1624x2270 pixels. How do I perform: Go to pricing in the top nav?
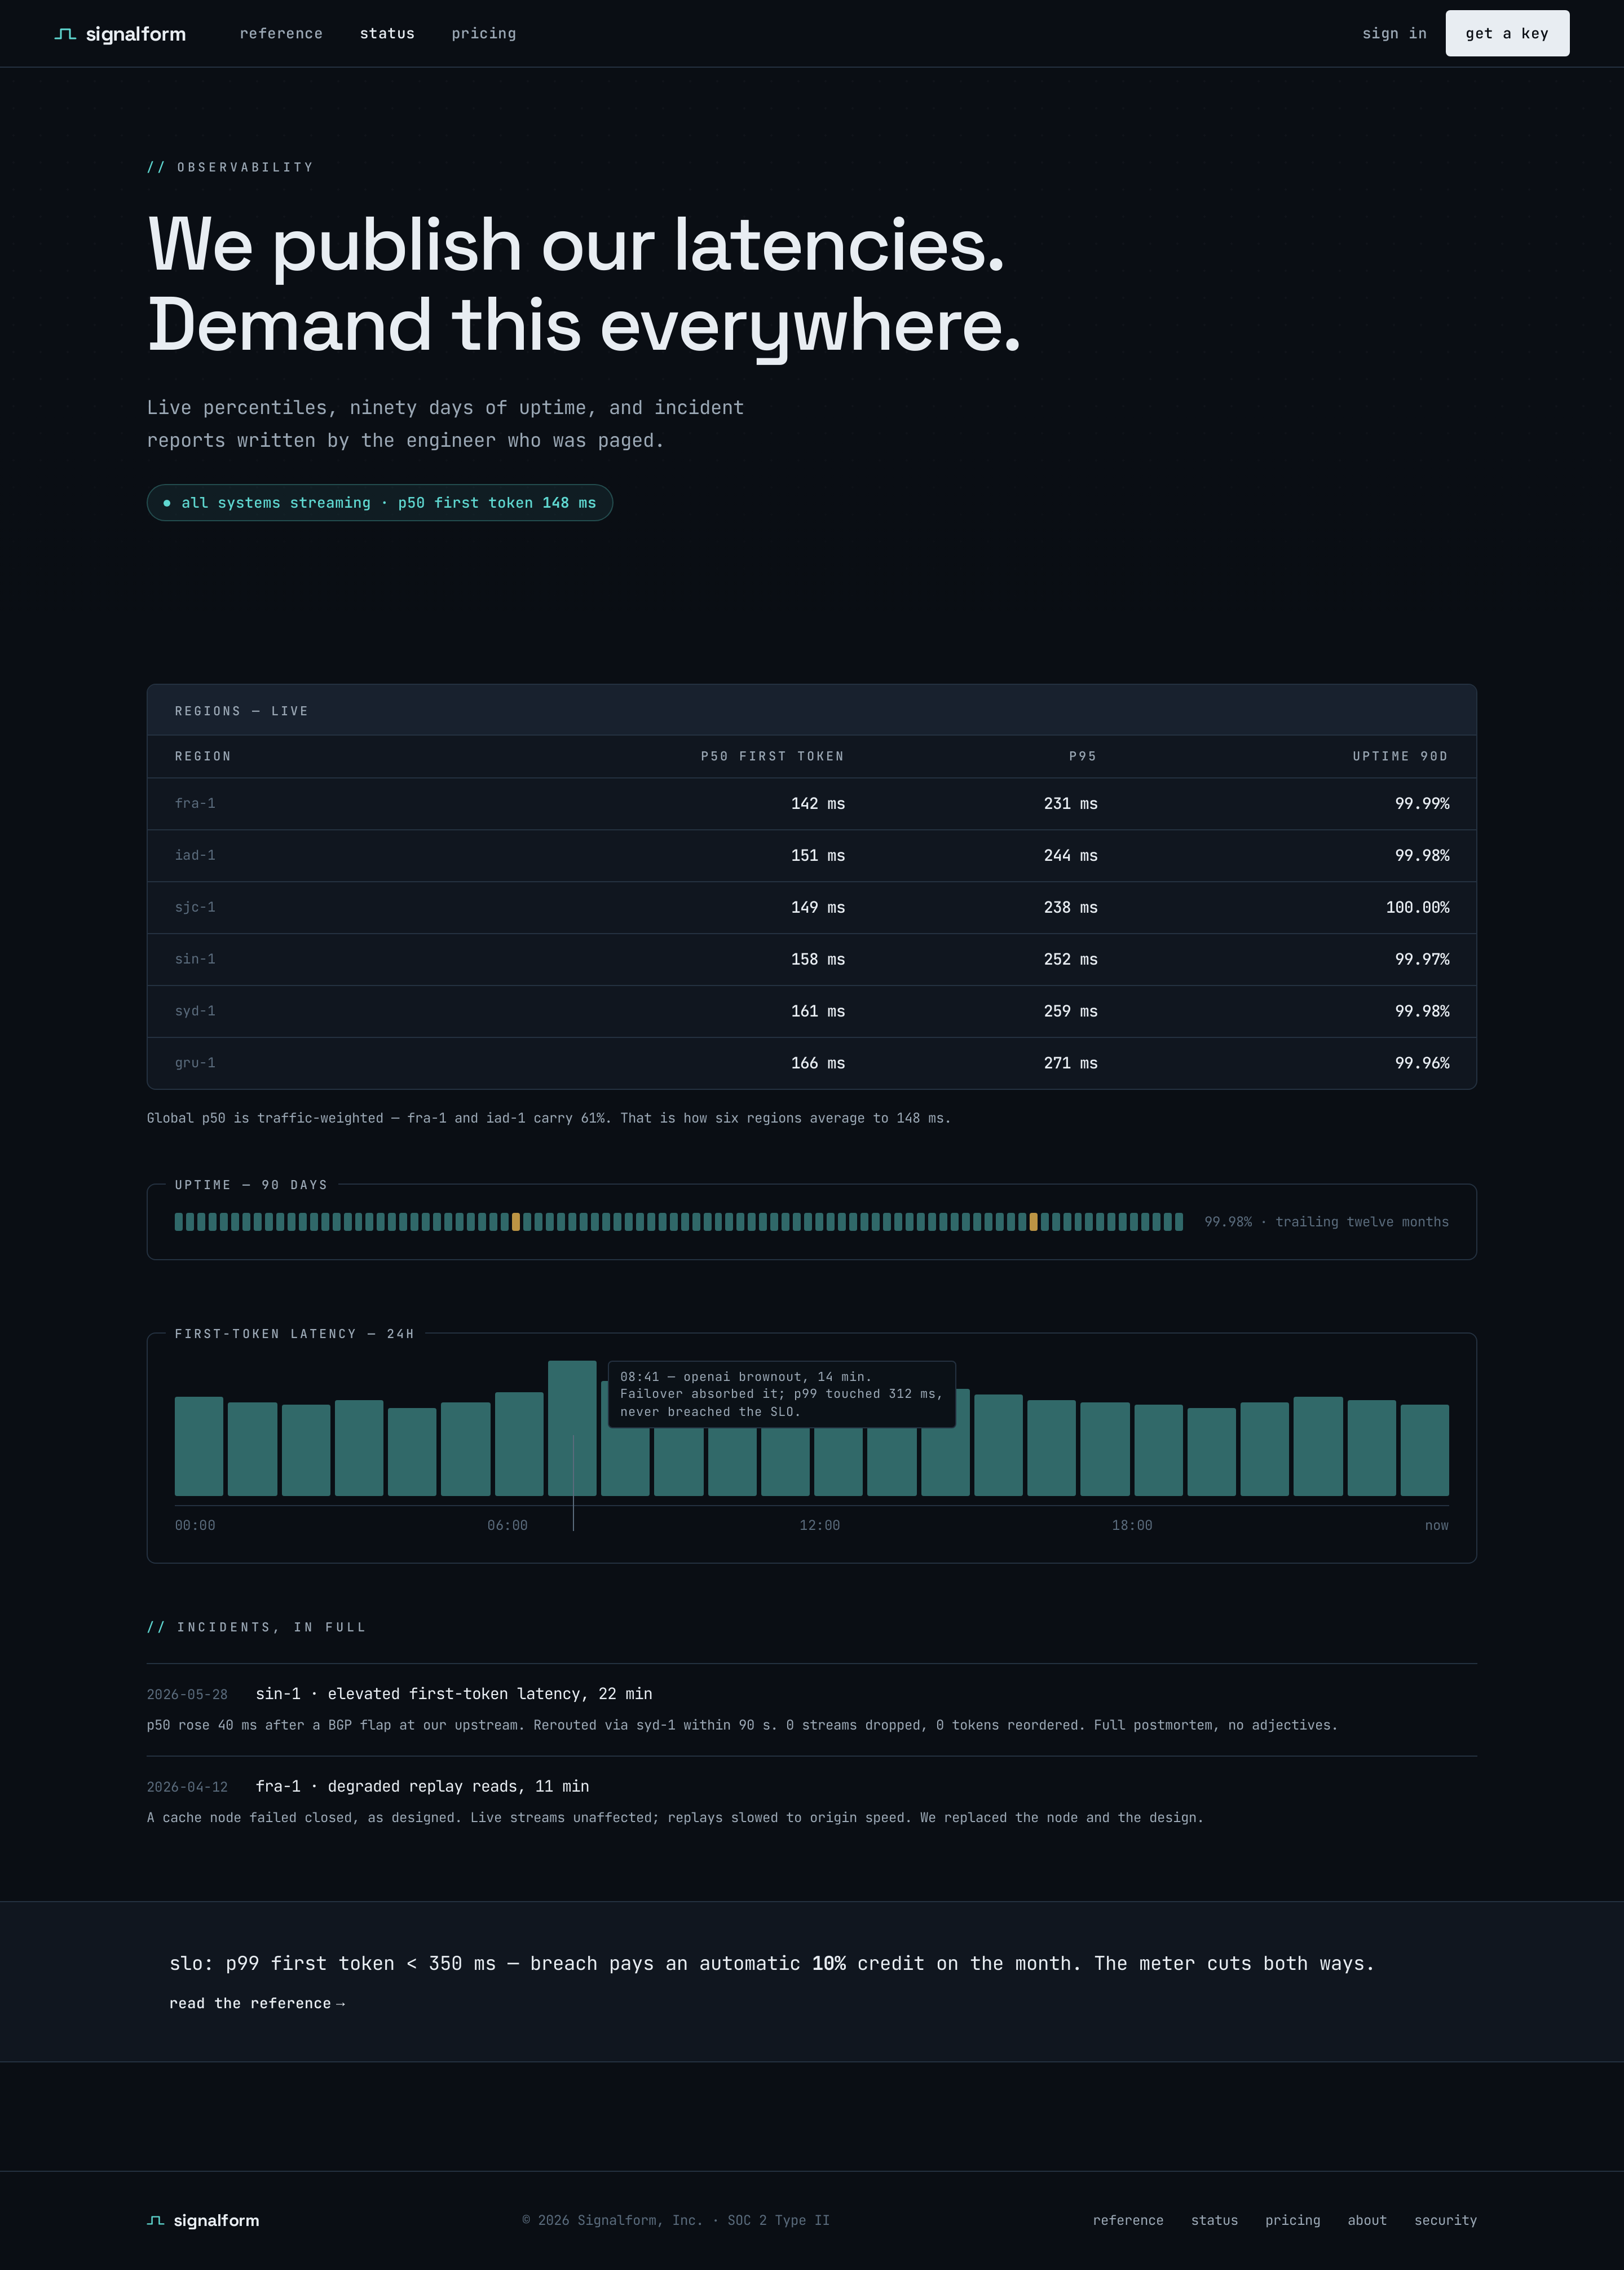coord(484,33)
